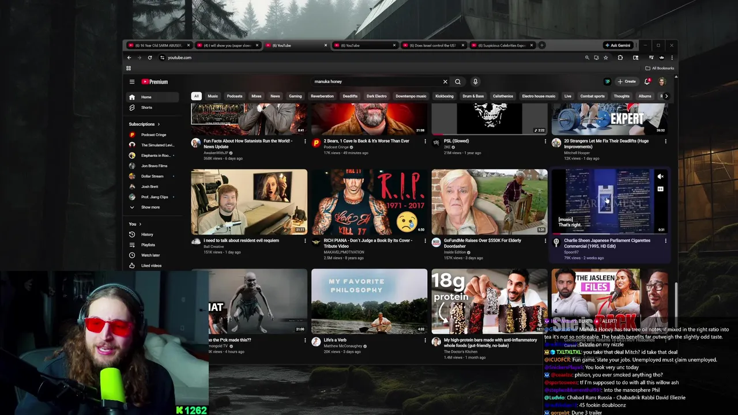Open the colorful extension icon beside Create
The image size is (738, 415).
pos(607,82)
